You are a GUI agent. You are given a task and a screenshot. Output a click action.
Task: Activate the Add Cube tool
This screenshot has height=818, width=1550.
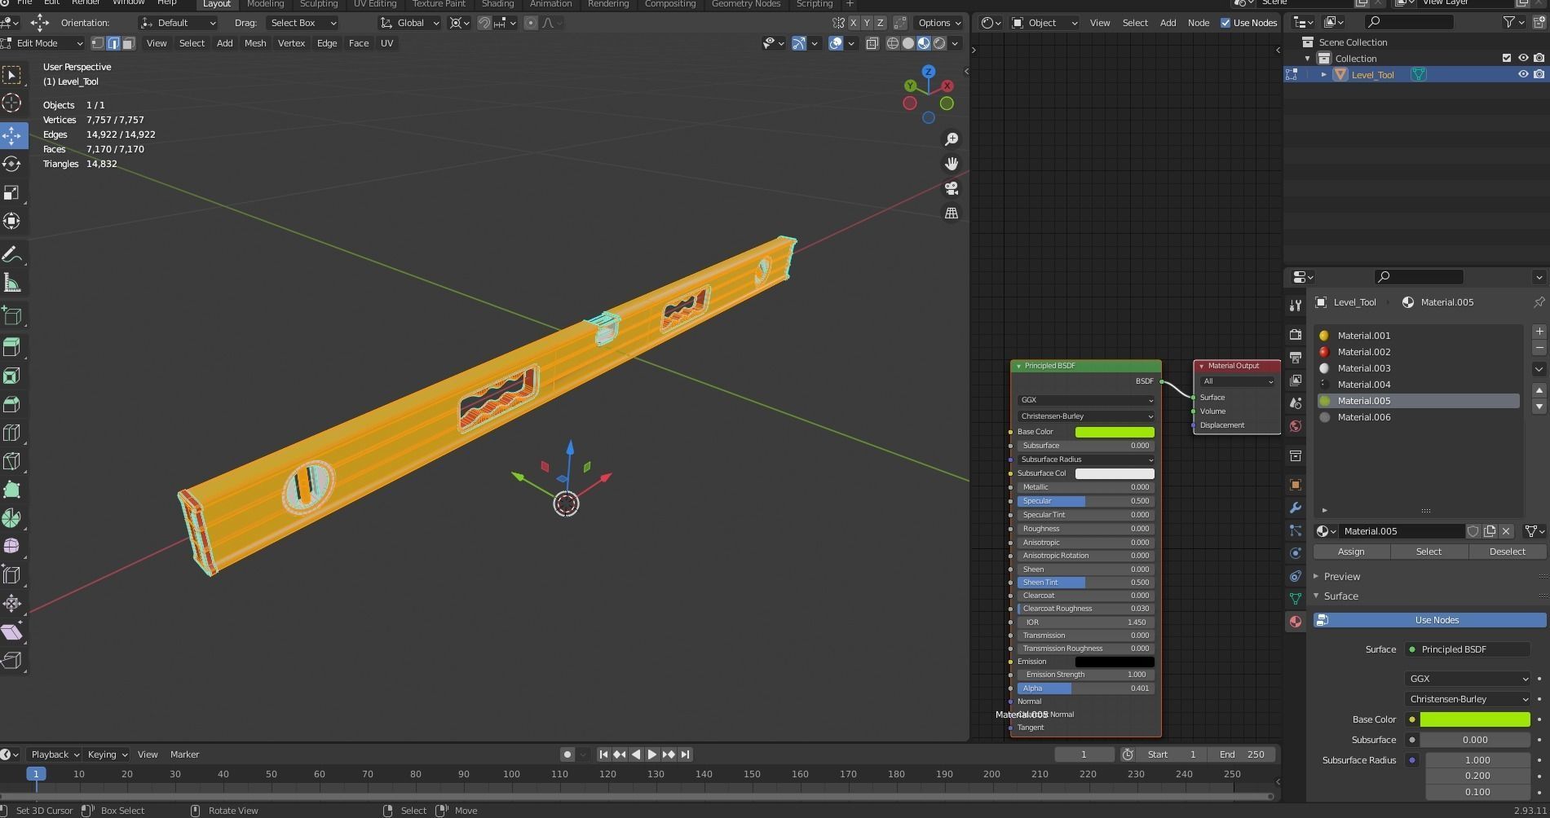(12, 316)
